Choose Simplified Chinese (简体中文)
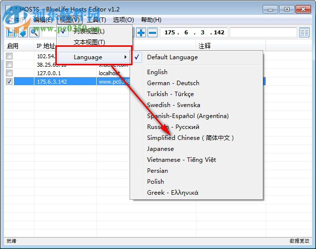316x249 pixels. (196, 138)
